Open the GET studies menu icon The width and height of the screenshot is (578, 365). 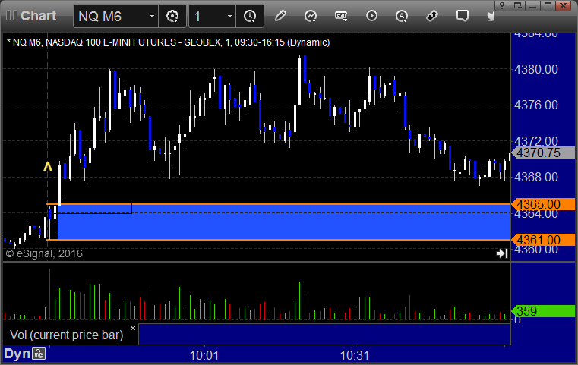[341, 16]
